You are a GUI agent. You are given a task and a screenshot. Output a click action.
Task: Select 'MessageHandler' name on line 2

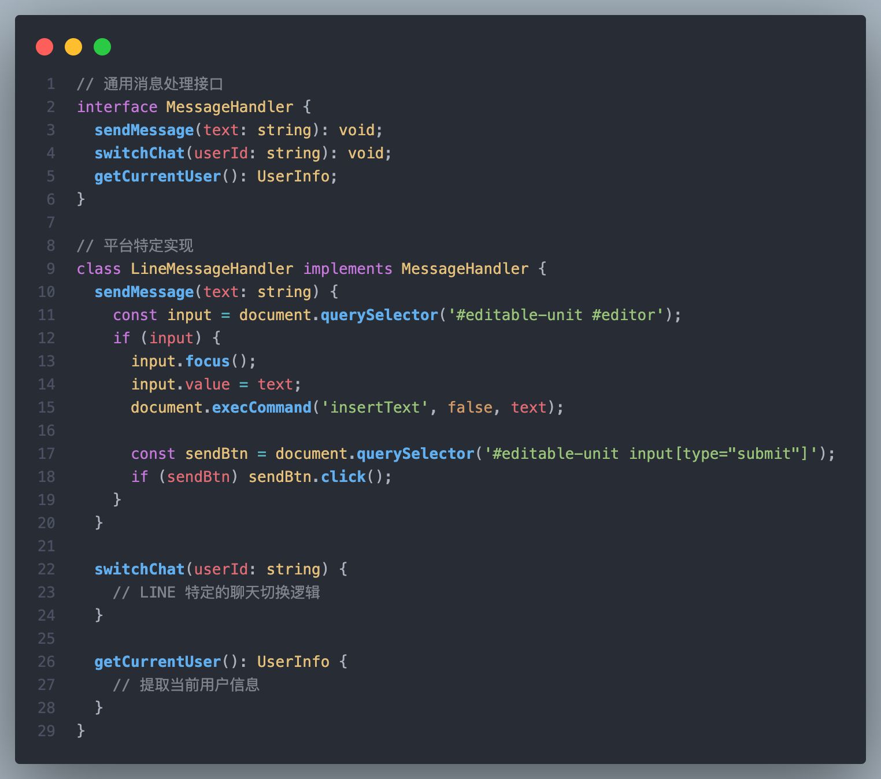(x=230, y=107)
